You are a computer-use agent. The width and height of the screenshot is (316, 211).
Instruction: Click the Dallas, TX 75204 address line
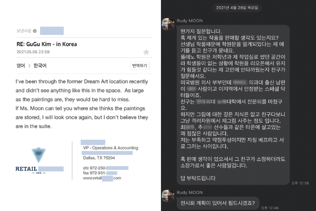[x=99, y=158]
